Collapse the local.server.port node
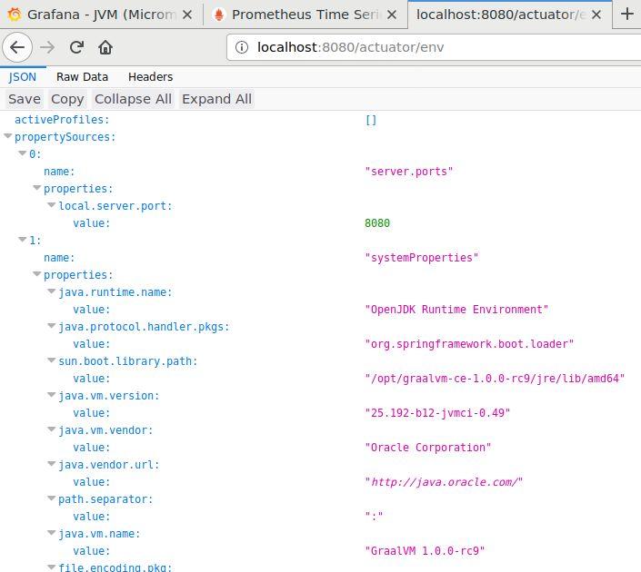This screenshot has width=641, height=572. (x=52, y=205)
